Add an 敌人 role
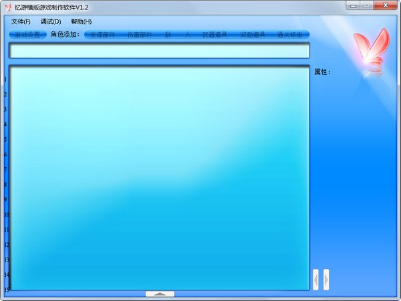 178,35
